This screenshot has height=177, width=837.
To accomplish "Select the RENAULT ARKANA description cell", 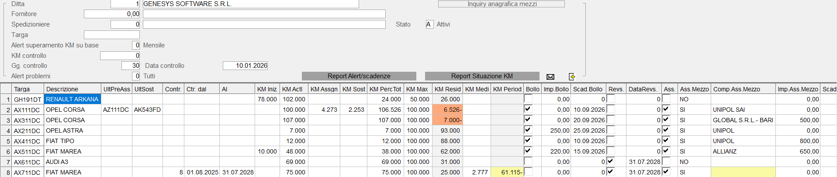I will [x=73, y=99].
